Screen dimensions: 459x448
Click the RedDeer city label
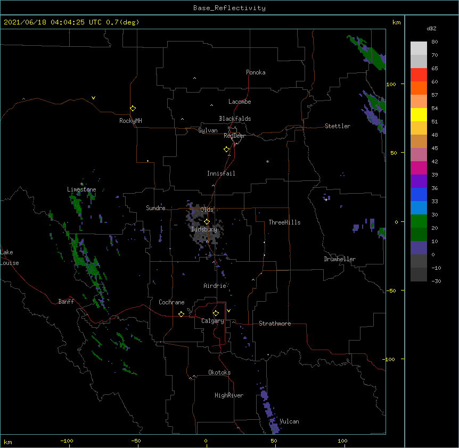tap(234, 136)
